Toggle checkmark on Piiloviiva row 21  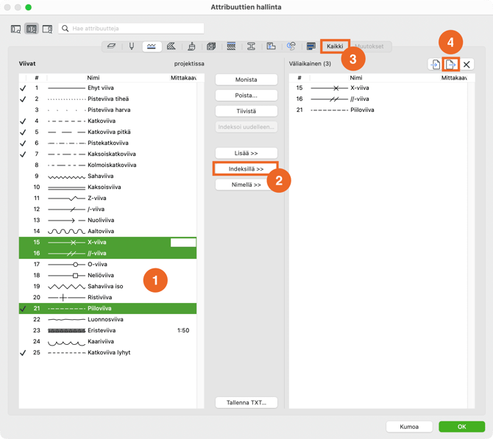(24, 309)
